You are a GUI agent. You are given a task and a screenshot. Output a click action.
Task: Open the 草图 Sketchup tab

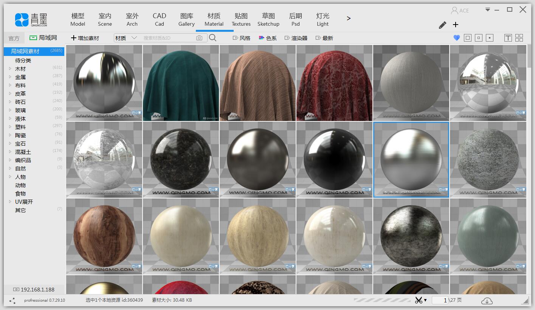268,19
